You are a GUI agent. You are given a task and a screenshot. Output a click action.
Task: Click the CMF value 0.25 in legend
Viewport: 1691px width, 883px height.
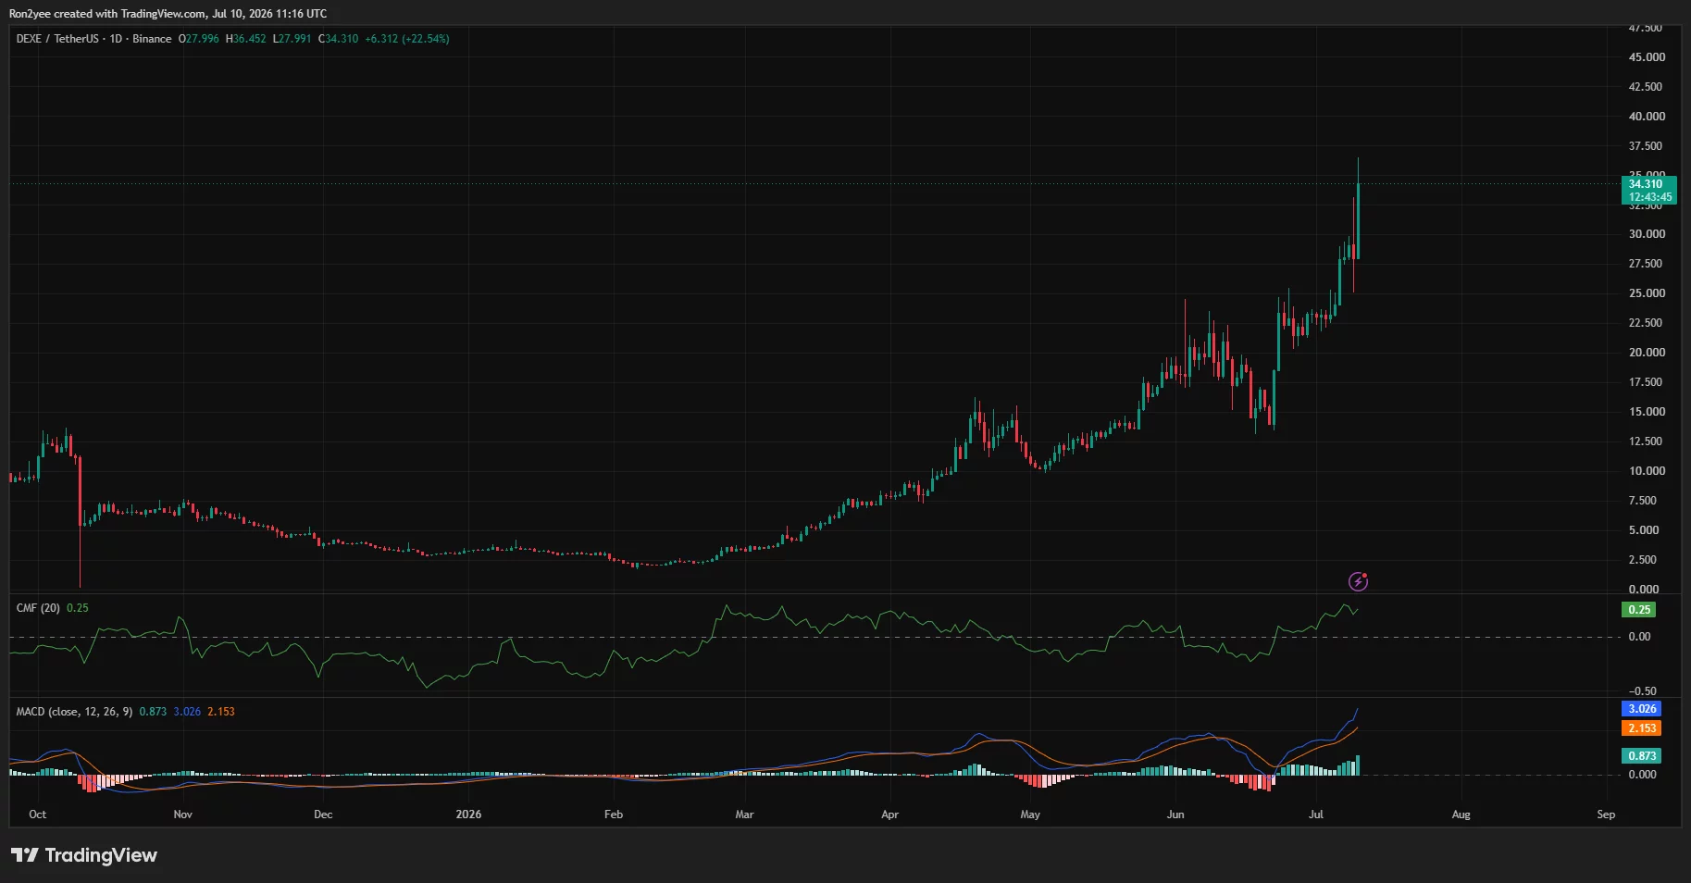(78, 608)
